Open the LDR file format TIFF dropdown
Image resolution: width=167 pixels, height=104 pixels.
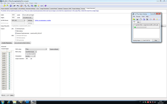click(18, 20)
